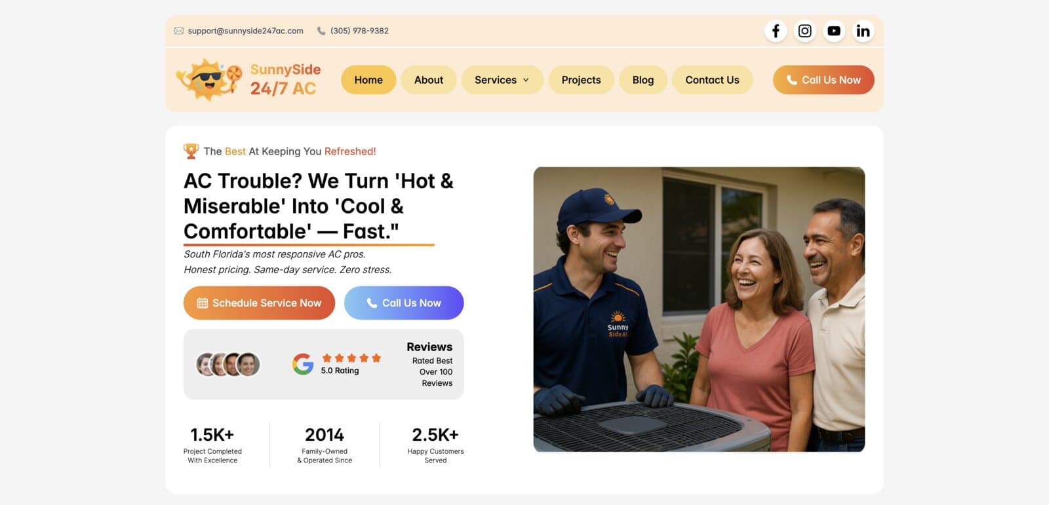Go to the Home menu item
Image resolution: width=1049 pixels, height=505 pixels.
(368, 80)
